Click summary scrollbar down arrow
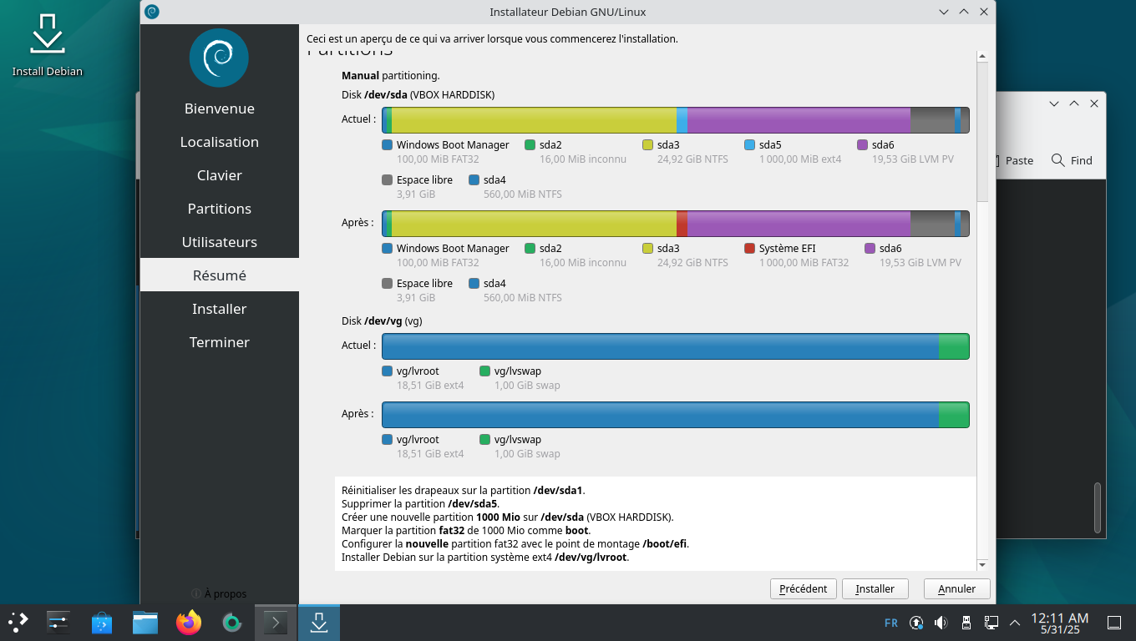 click(982, 565)
